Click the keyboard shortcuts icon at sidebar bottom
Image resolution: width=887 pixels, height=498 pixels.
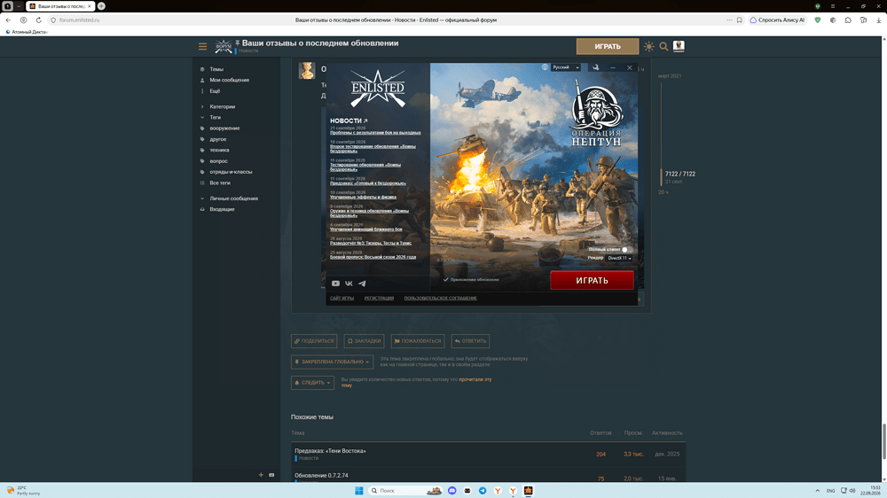[271, 475]
